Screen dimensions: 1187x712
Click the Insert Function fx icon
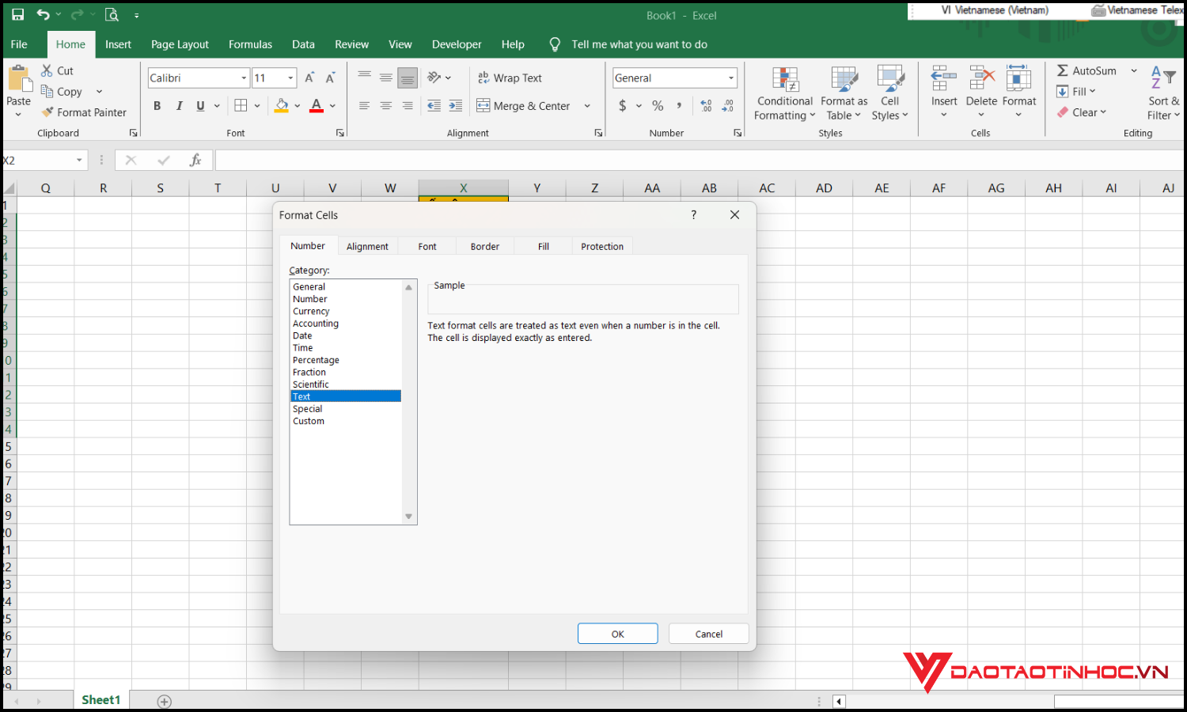(195, 161)
